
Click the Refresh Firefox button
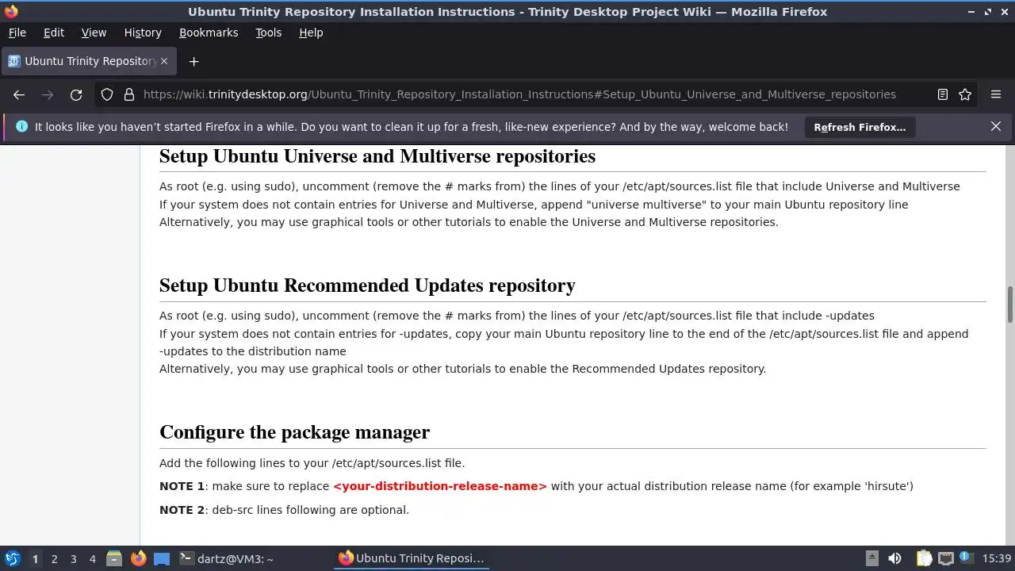[x=860, y=127]
